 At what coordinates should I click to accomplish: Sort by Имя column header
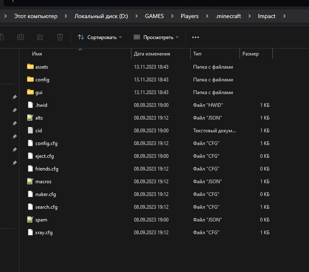coord(37,54)
